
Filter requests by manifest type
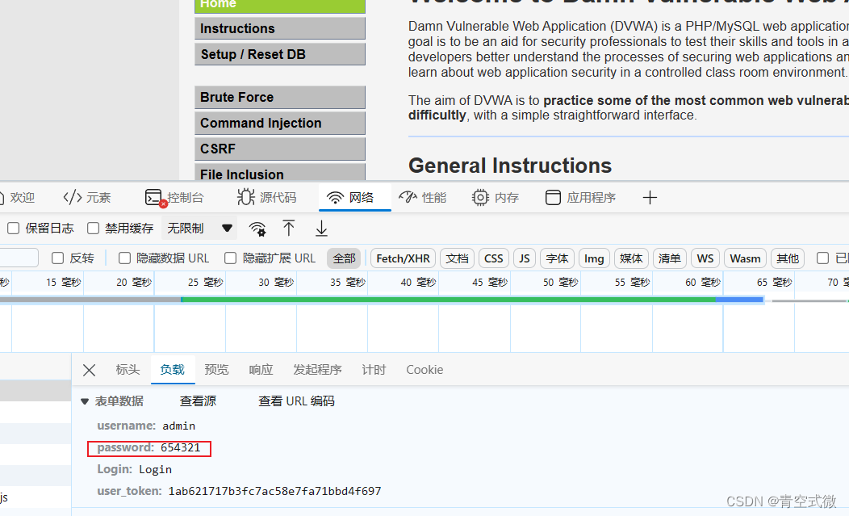(670, 258)
